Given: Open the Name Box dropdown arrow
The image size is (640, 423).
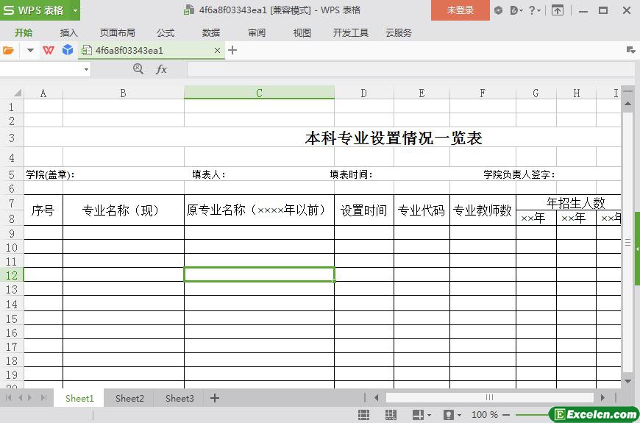Looking at the screenshot, I should [86, 70].
